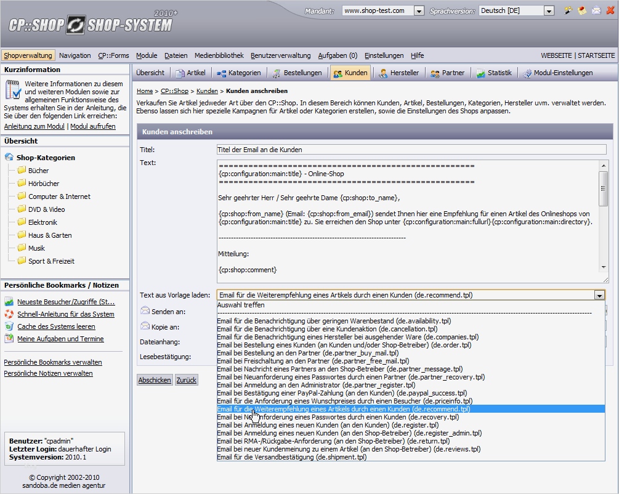Image resolution: width=619 pixels, height=494 pixels.
Task: Select the de.register_admin.tpl template option
Action: 411,433
